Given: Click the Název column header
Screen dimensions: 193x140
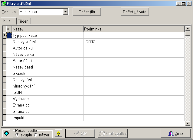Looking at the screenshot, I should pyautogui.click(x=47, y=29).
